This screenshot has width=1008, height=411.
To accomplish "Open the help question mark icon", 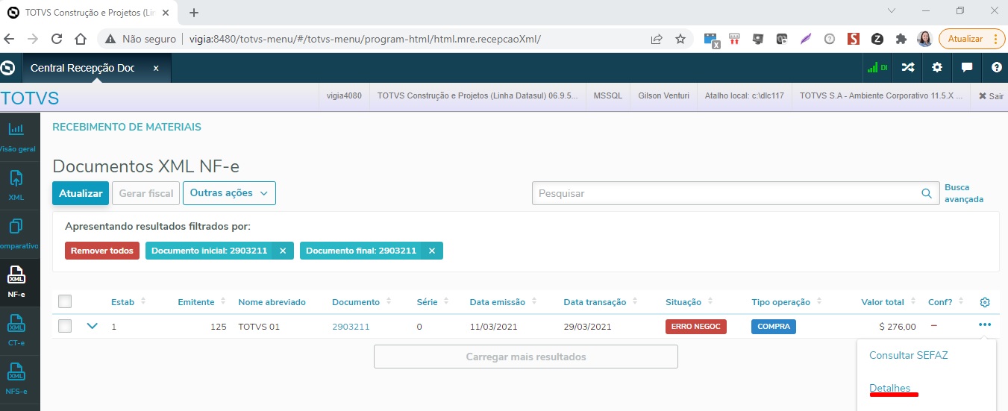I will (997, 68).
